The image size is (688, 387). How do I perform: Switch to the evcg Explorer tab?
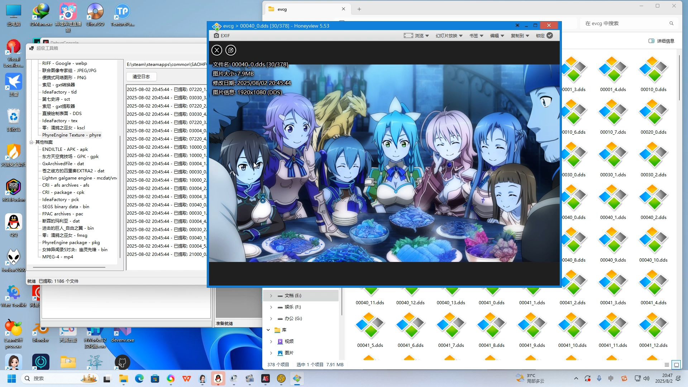pyautogui.click(x=307, y=9)
